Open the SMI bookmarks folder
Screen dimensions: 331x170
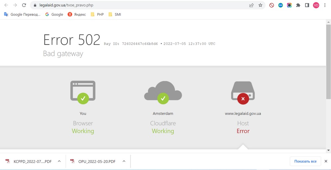point(115,14)
